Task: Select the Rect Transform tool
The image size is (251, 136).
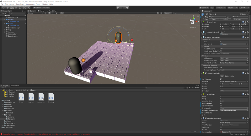Action: [20, 7]
